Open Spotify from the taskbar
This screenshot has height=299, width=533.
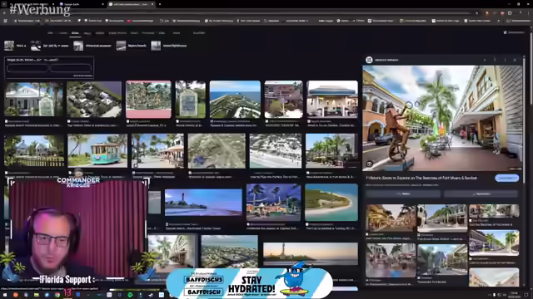pos(130,295)
